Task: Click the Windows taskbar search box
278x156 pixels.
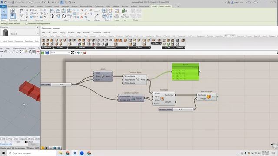Action: (32, 153)
